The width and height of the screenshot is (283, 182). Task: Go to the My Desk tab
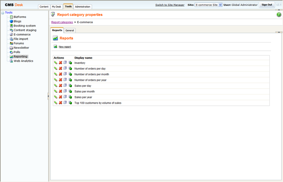click(56, 7)
